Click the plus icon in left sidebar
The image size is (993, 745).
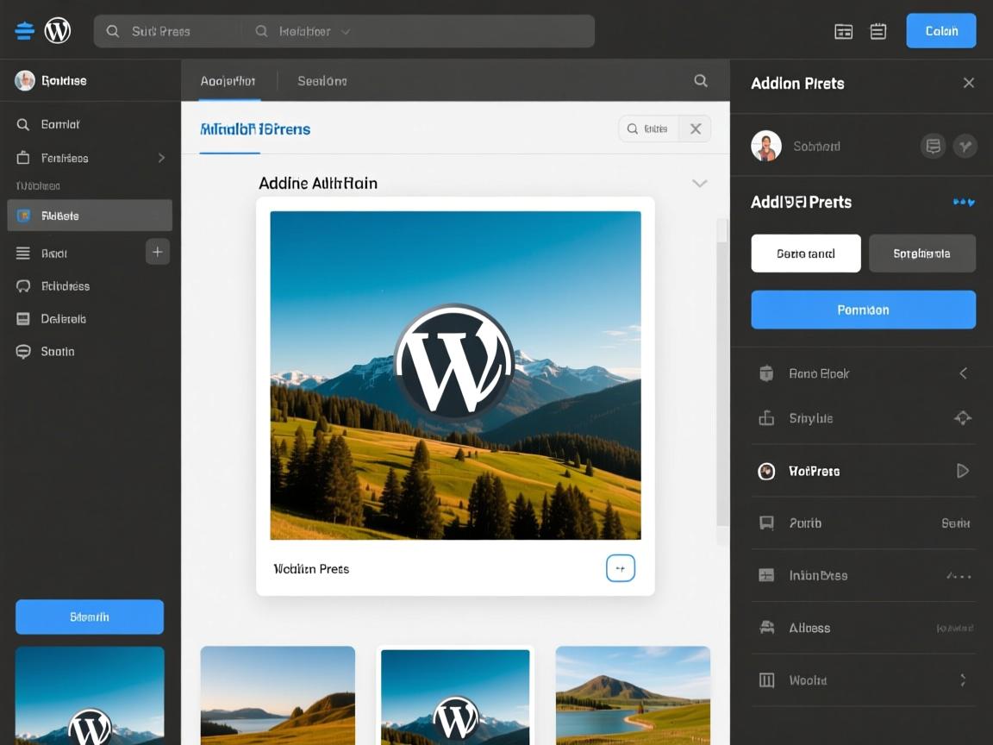click(157, 252)
